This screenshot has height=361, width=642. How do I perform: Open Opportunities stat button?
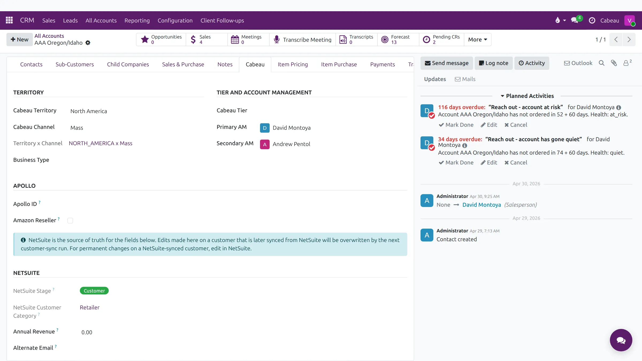coord(161,40)
